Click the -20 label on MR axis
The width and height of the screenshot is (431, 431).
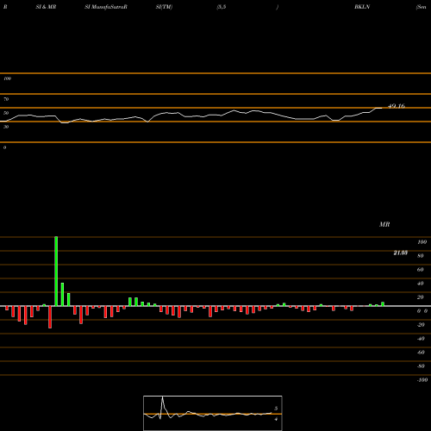point(421,325)
